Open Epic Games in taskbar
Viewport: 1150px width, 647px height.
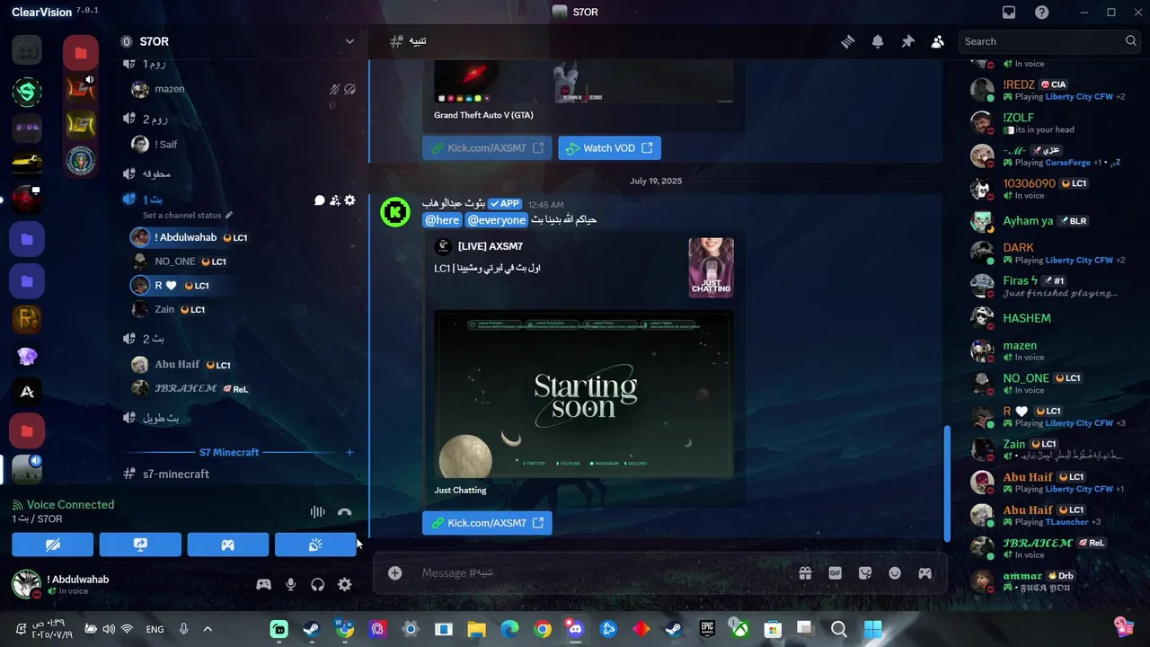[707, 629]
